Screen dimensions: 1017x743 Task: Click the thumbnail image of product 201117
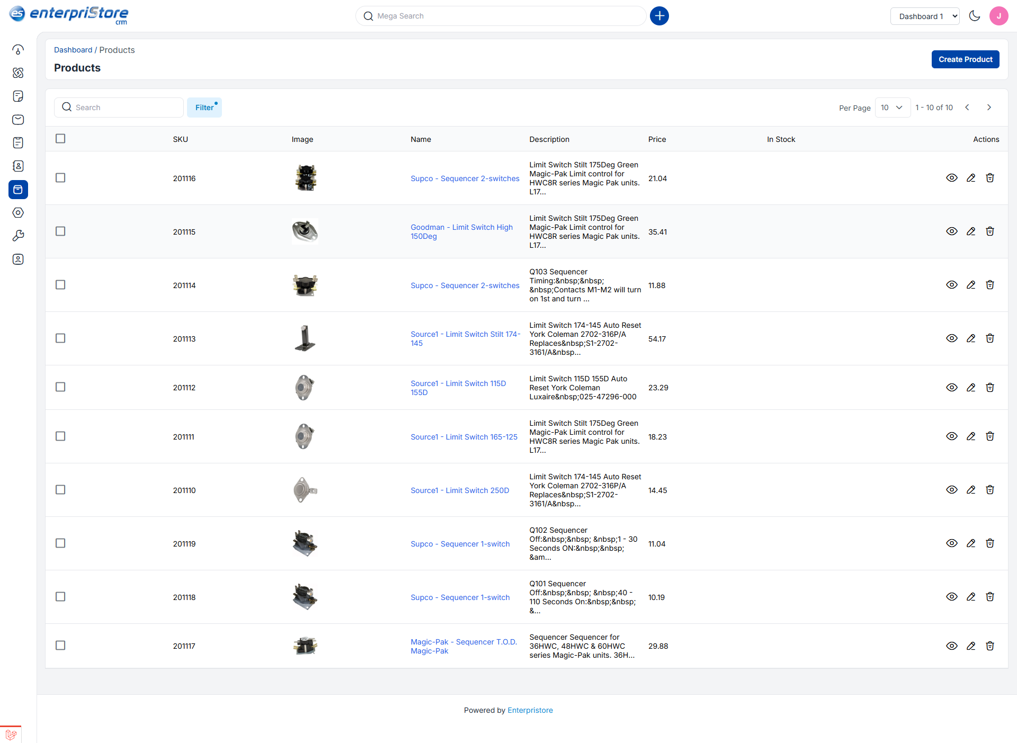[306, 646]
